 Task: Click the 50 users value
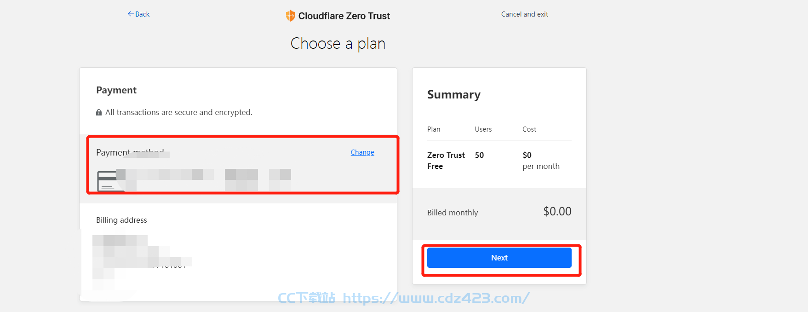(479, 155)
